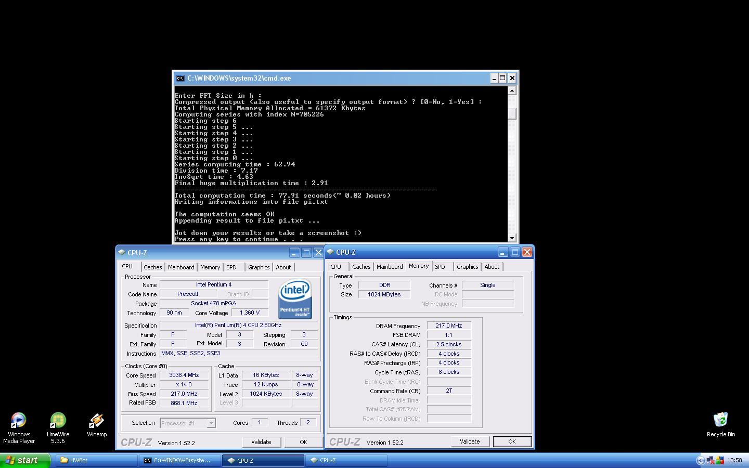Switch to Caches tab in right CPU-Z

click(361, 267)
